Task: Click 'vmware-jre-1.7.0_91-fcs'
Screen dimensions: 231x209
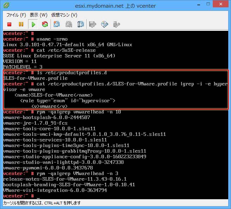Action: tap(35, 123)
